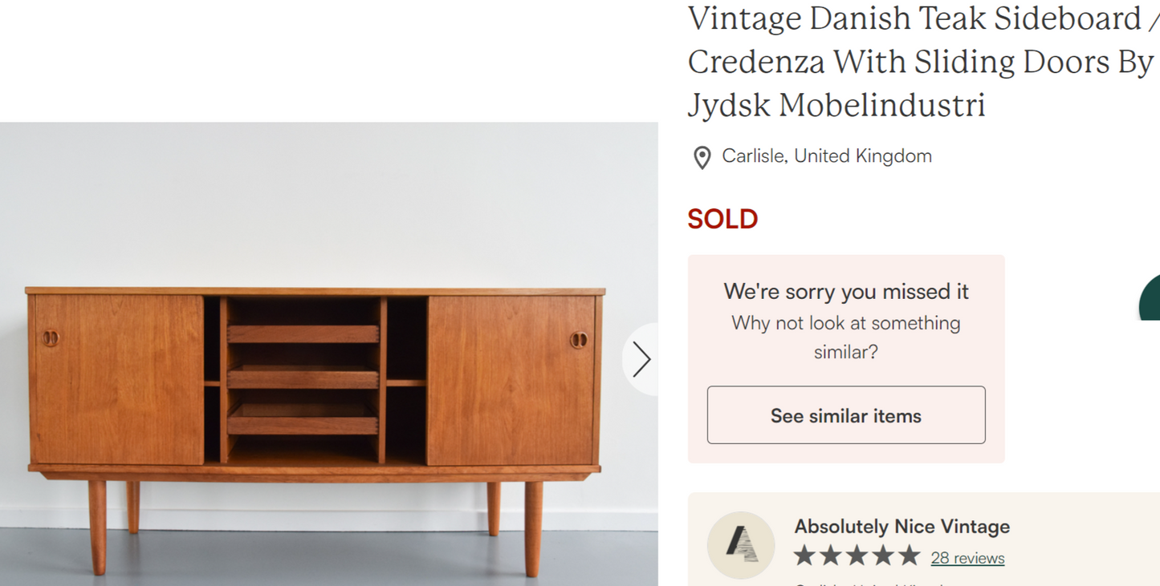Image resolution: width=1160 pixels, height=586 pixels.
Task: Click the We're sorry you missed it heading
Action: tap(845, 292)
